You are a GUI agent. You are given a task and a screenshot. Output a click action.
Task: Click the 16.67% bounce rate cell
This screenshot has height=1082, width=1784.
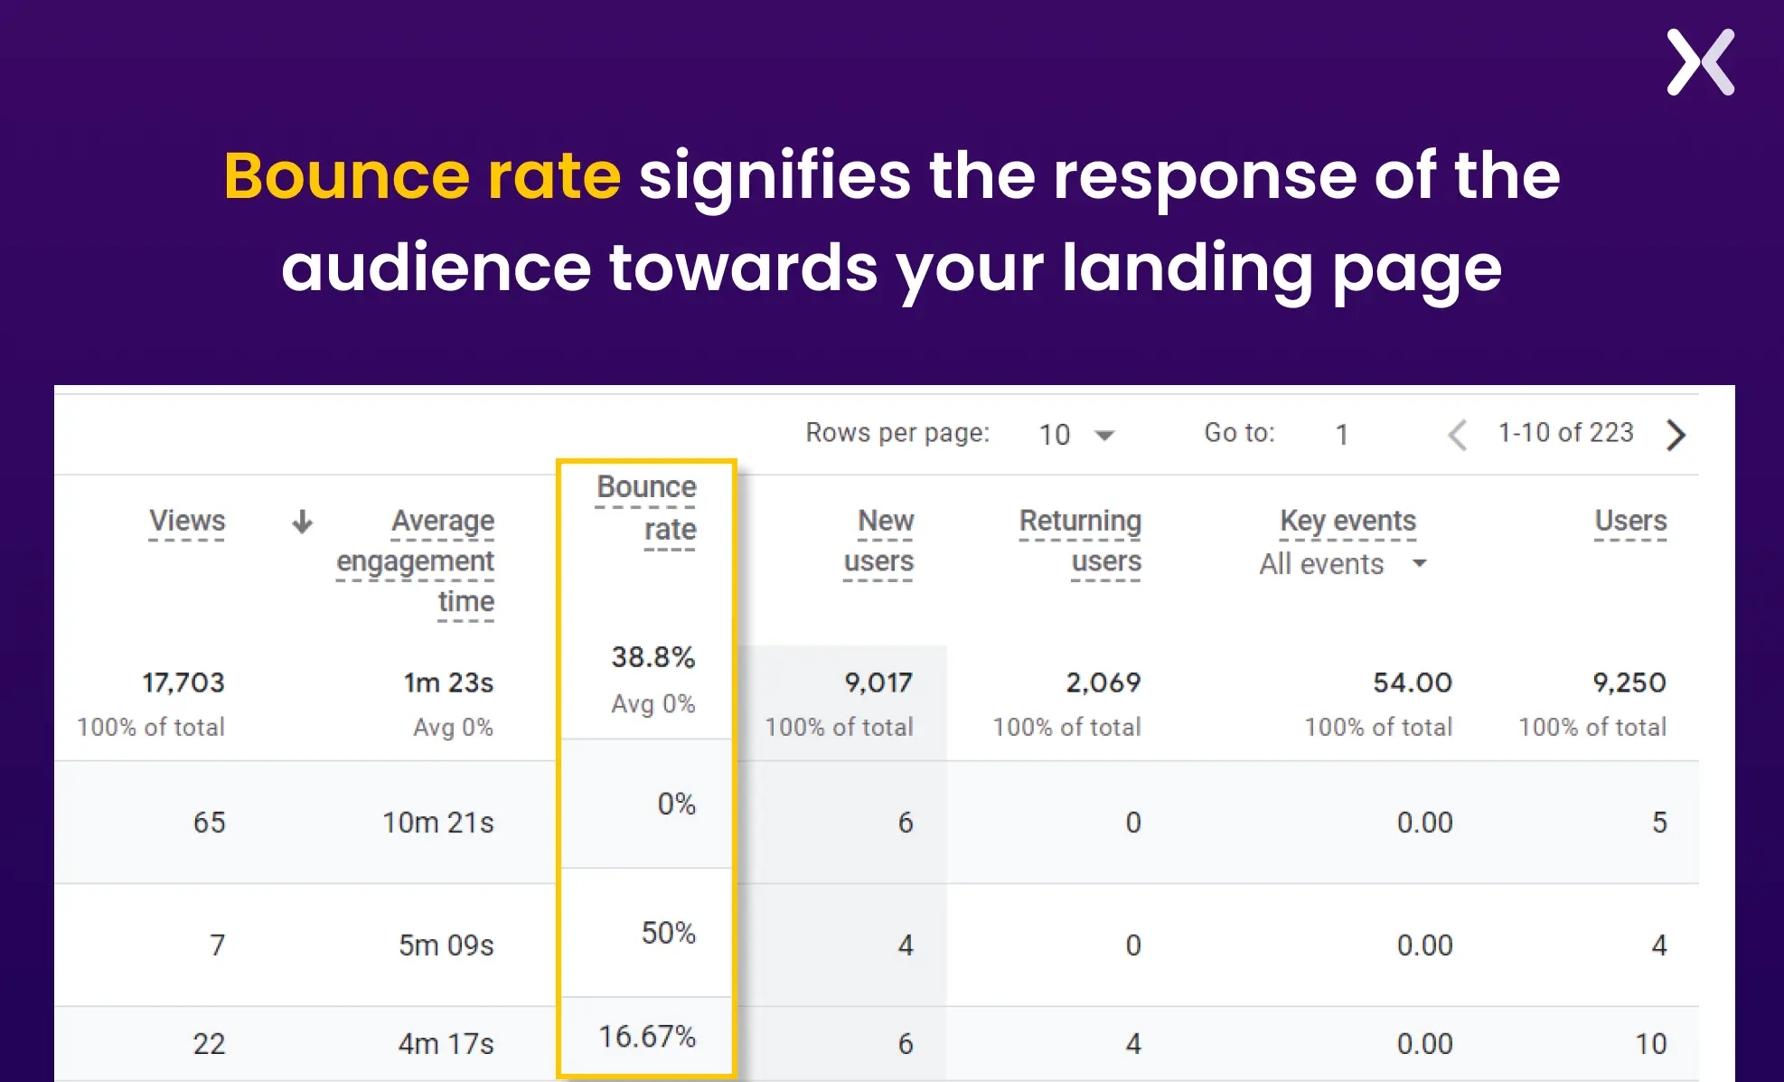tap(647, 1037)
